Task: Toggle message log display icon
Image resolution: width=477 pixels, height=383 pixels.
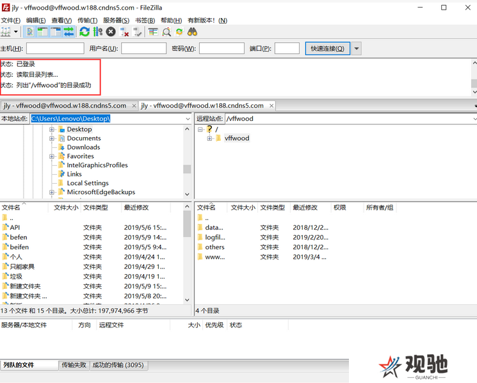Action: click(30, 31)
